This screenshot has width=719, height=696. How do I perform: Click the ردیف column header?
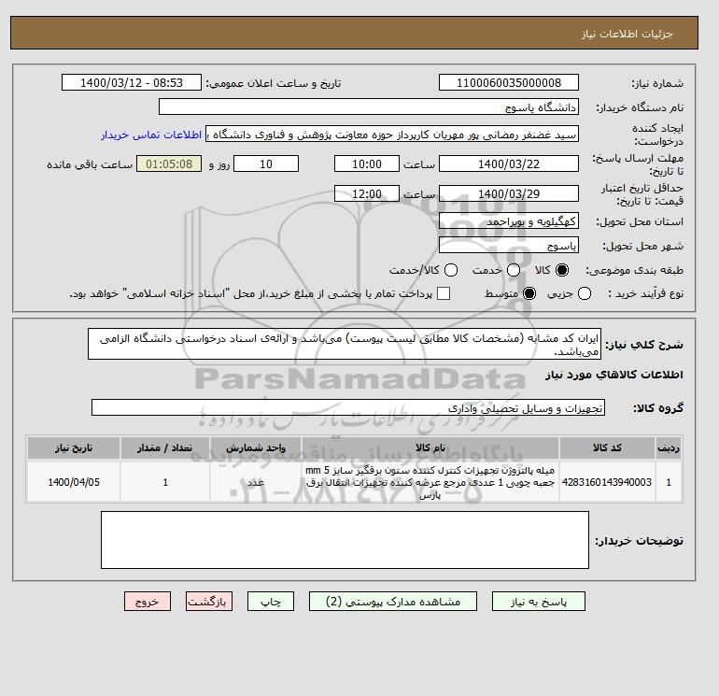click(669, 447)
